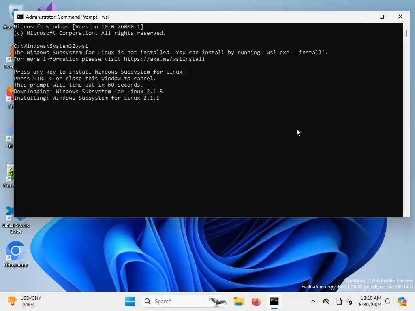Open the Visual Studio Code desktop shortcut
This screenshot has height=311, width=415.
(16, 220)
